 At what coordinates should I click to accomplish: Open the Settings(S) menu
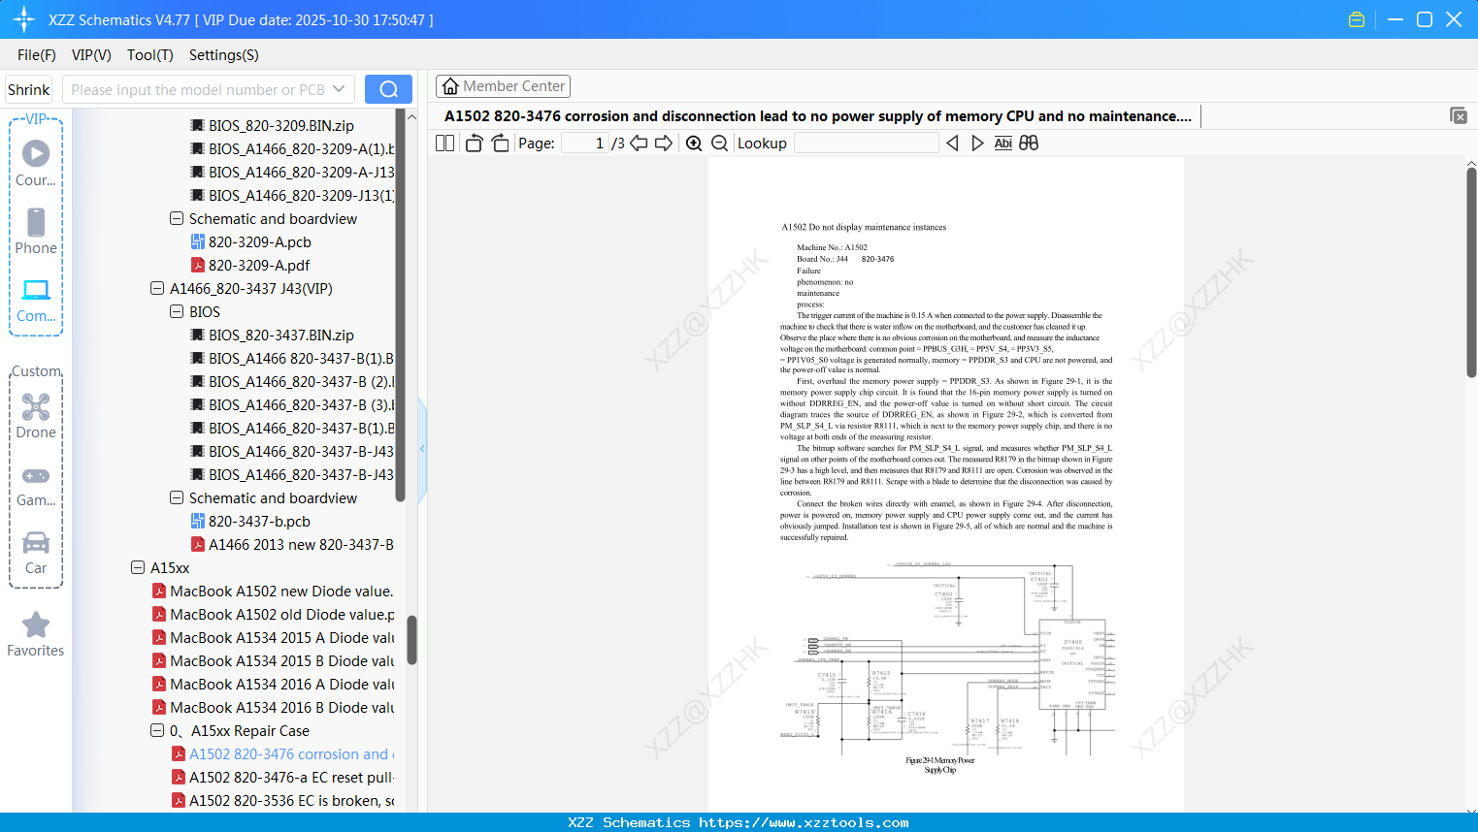[224, 55]
